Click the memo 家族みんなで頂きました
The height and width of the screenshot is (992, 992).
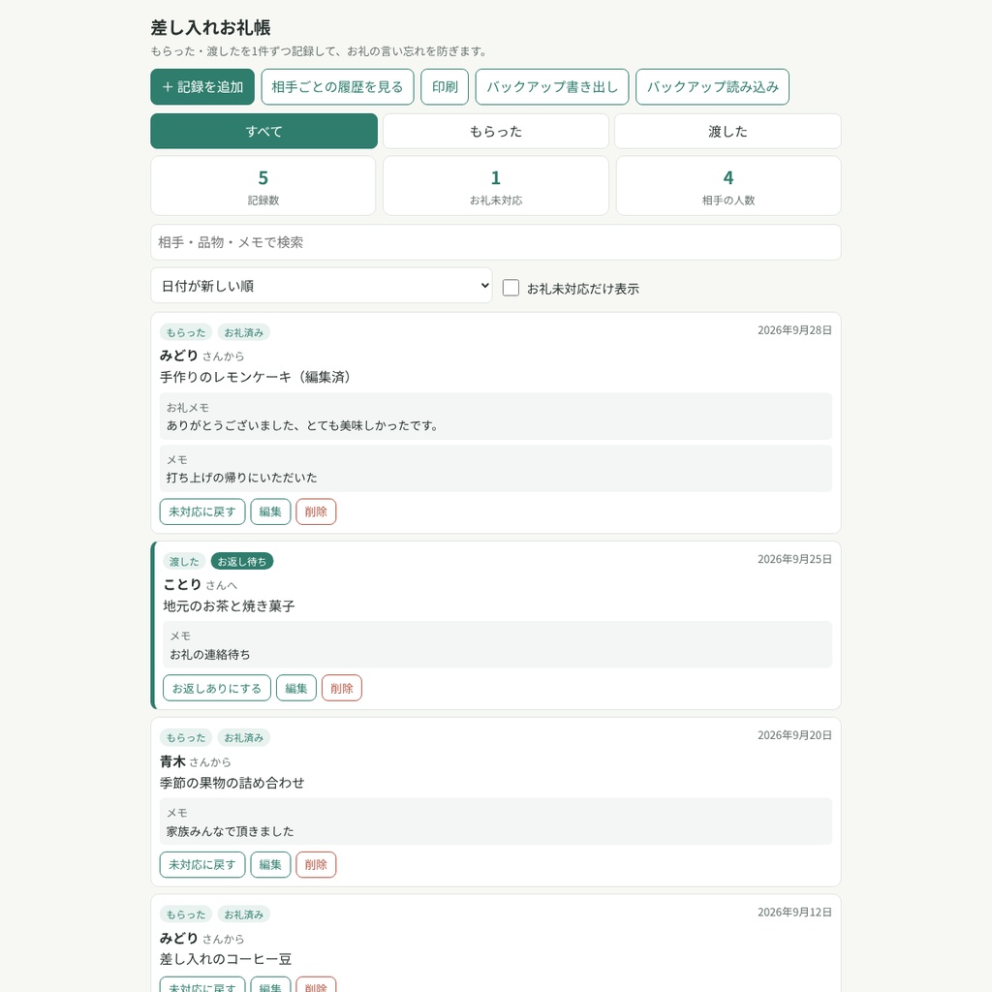[x=231, y=831]
